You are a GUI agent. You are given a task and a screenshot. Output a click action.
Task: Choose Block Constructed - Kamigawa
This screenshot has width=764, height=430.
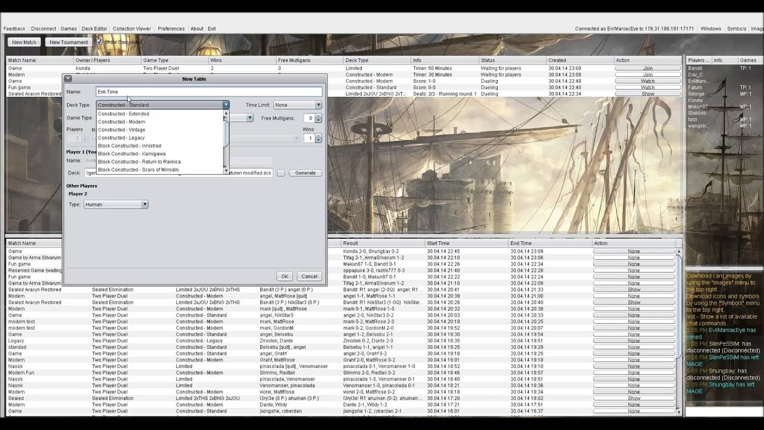pos(160,154)
